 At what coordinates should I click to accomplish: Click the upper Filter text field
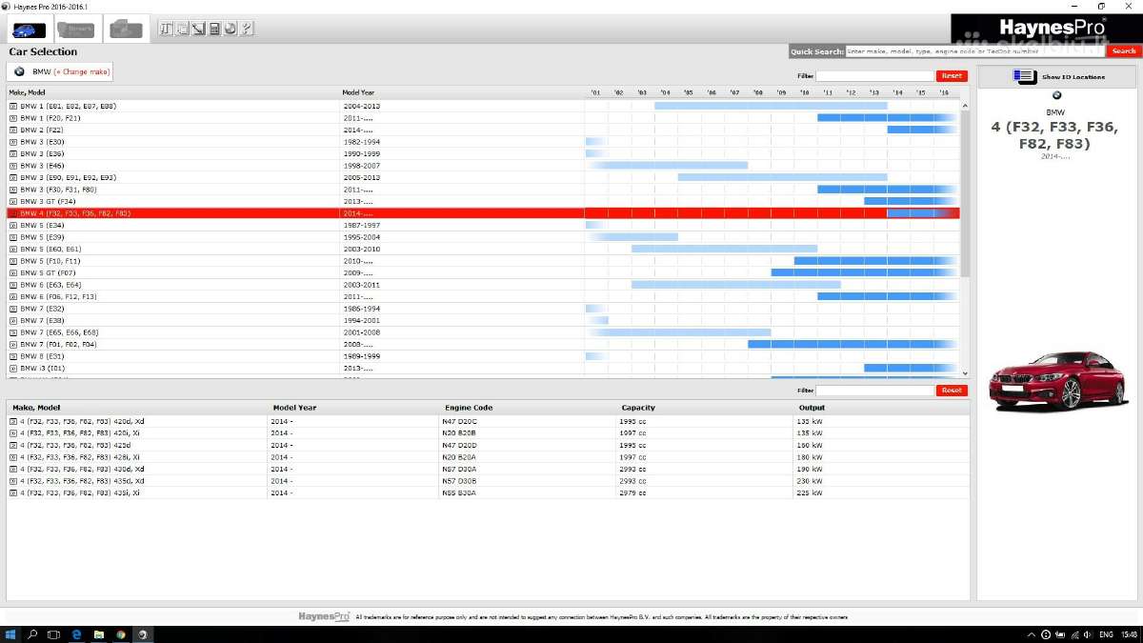click(x=874, y=75)
